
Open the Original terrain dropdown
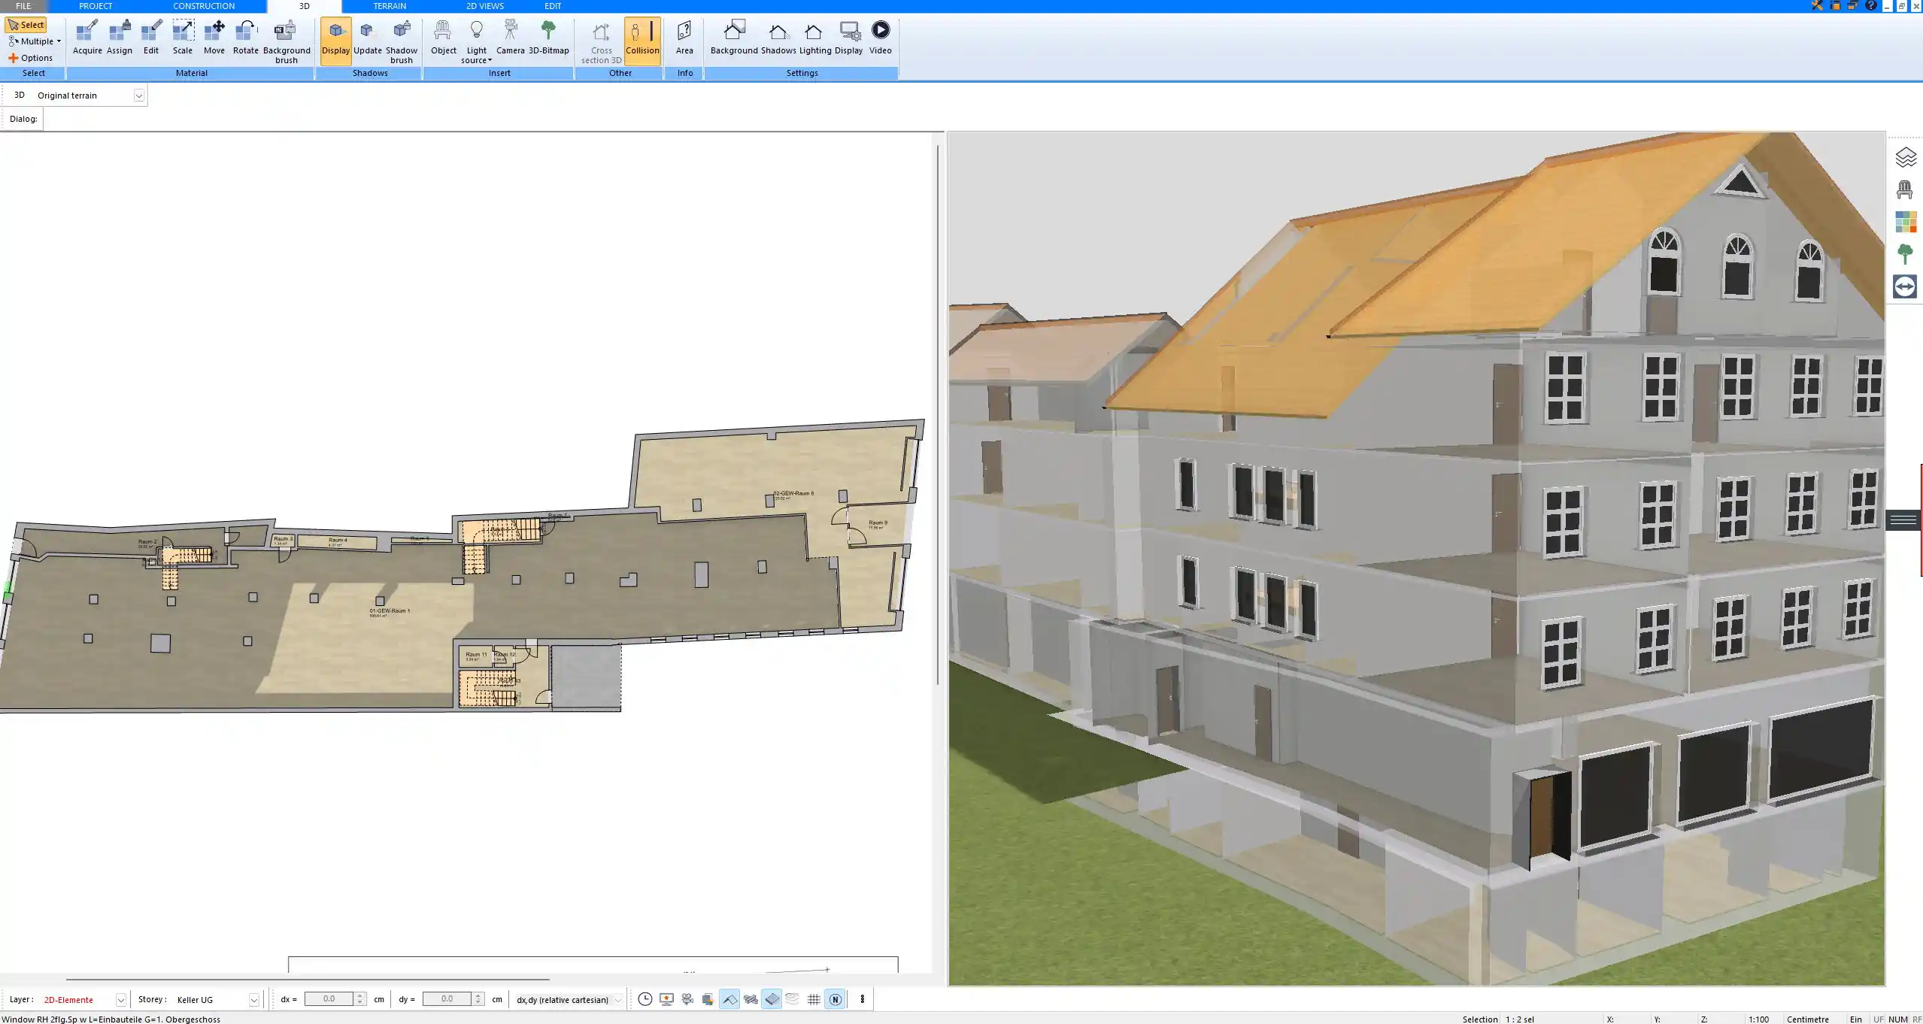[139, 95]
